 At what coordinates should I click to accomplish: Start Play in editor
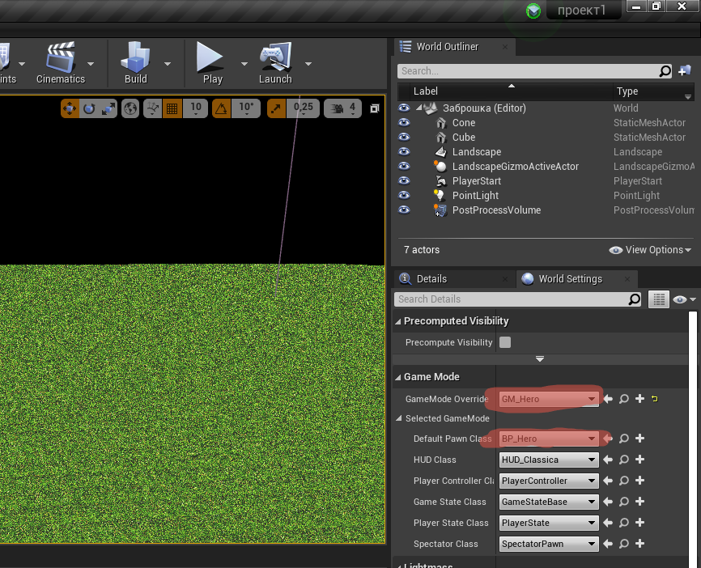pos(210,62)
